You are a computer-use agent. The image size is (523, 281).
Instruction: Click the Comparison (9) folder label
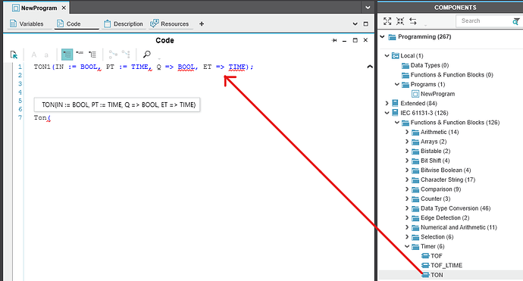[x=440, y=189]
